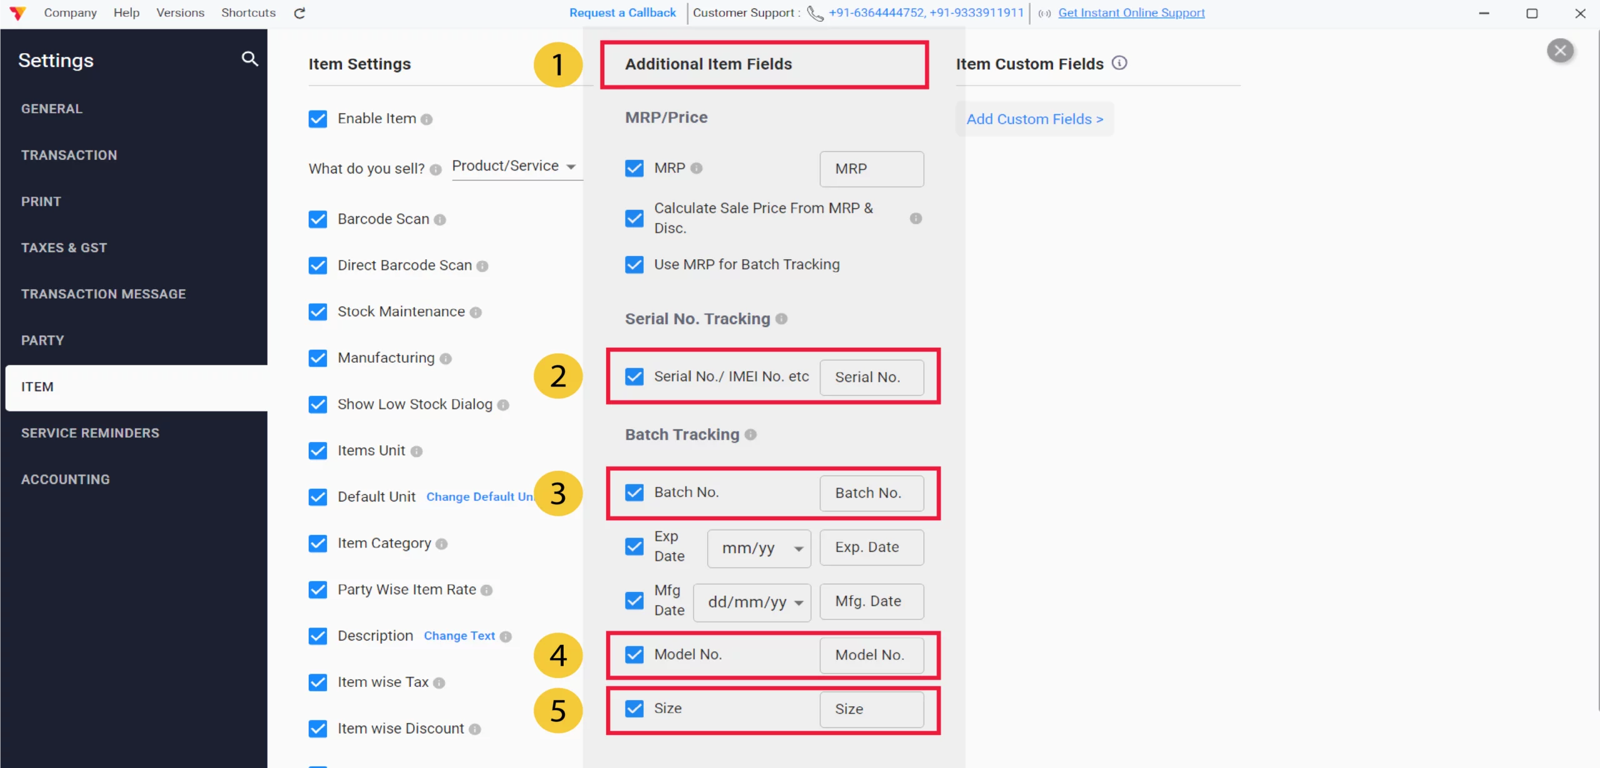The image size is (1600, 768).
Task: Close settings with round X icon
Action: (1560, 51)
